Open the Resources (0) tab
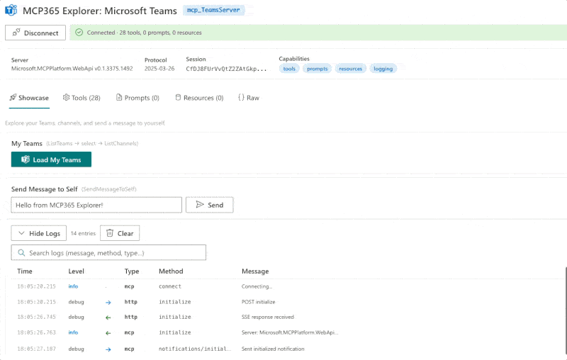Viewport: 567px width, 360px height. (199, 98)
